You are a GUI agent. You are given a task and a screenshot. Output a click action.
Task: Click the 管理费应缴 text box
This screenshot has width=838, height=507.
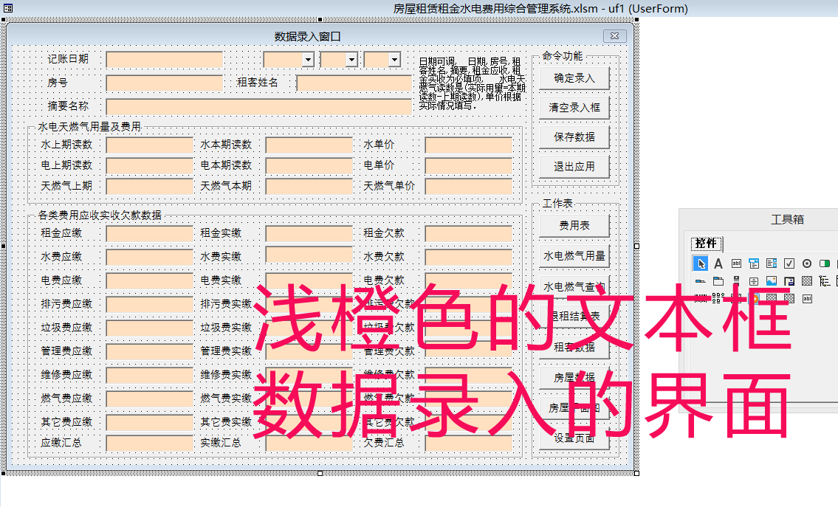(x=150, y=351)
